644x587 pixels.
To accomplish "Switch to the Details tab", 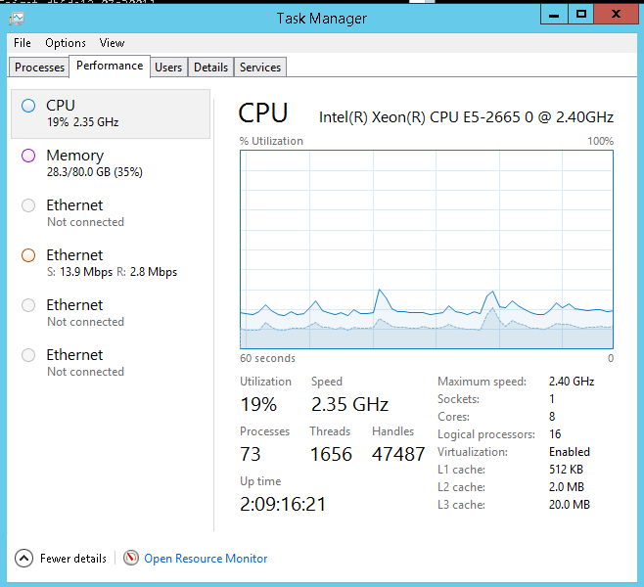I will pyautogui.click(x=210, y=68).
